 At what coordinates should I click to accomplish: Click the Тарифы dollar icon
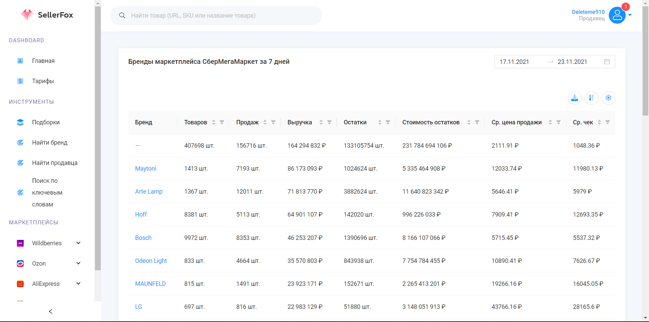[x=20, y=81]
